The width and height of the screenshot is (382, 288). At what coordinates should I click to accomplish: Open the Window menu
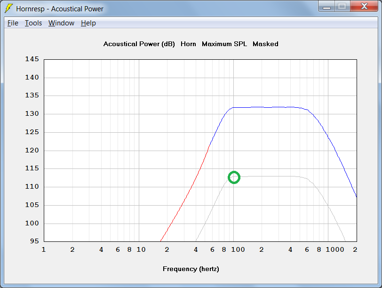click(x=61, y=23)
